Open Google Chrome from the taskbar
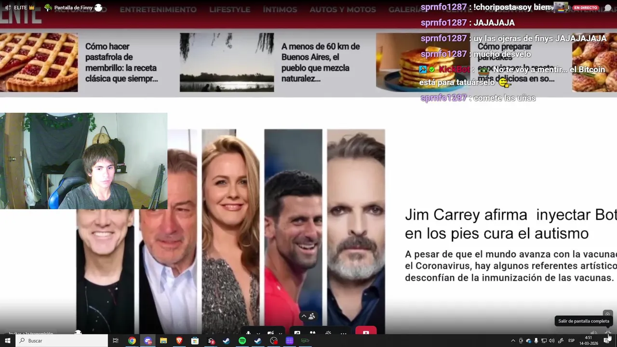 click(x=132, y=341)
